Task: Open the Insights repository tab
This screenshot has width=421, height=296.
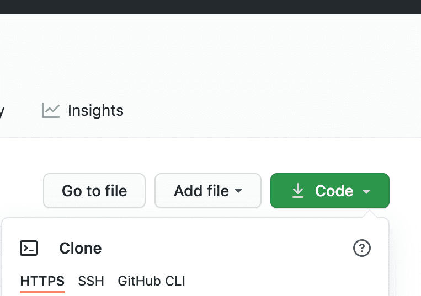Action: (95, 111)
